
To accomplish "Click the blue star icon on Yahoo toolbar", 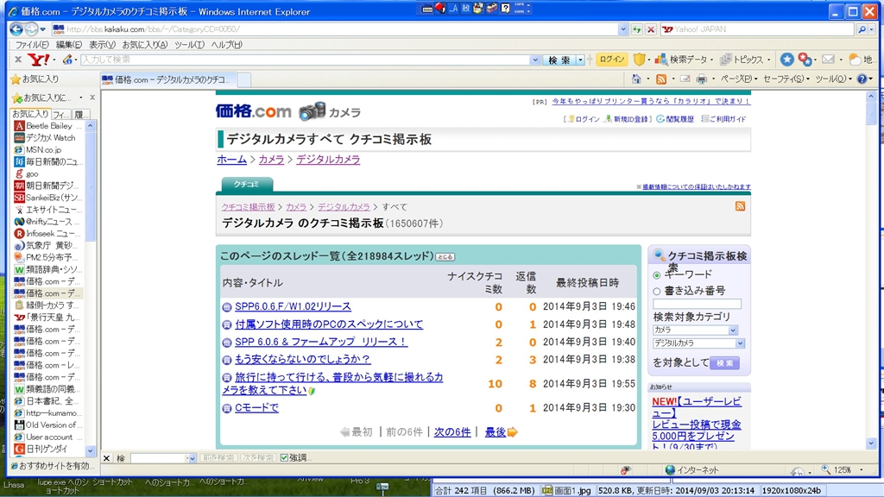I will click(786, 60).
